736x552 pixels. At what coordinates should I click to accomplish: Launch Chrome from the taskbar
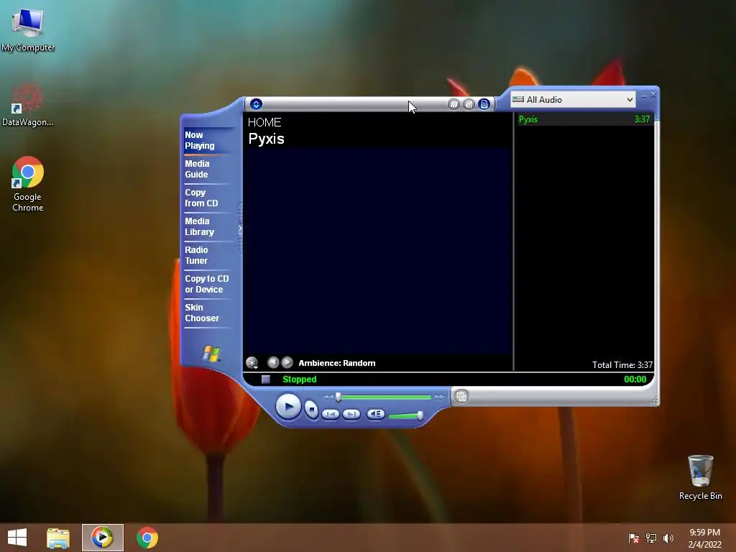(x=147, y=538)
